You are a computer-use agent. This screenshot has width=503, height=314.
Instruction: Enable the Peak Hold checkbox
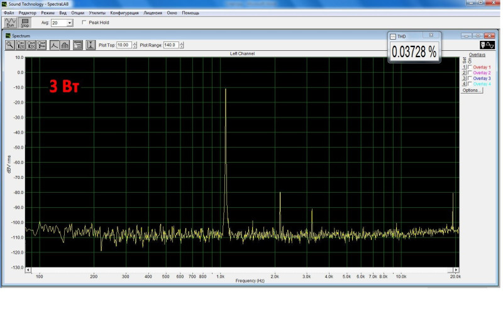(x=84, y=23)
